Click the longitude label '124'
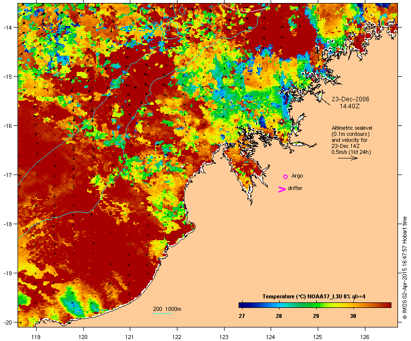The image size is (411, 341). tap(271, 337)
